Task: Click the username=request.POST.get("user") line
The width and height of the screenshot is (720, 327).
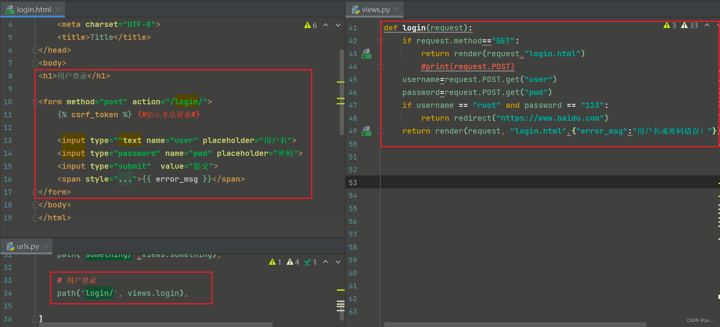Action: (x=479, y=79)
